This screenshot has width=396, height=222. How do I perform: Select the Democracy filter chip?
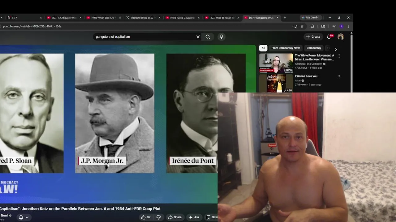314,48
